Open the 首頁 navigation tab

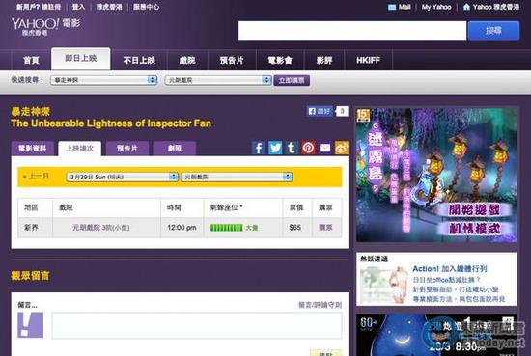(31, 60)
